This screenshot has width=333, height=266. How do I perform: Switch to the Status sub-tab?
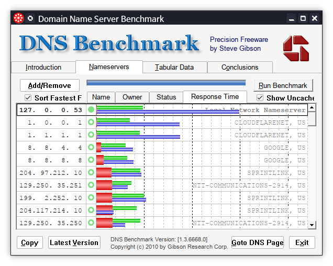pos(167,97)
